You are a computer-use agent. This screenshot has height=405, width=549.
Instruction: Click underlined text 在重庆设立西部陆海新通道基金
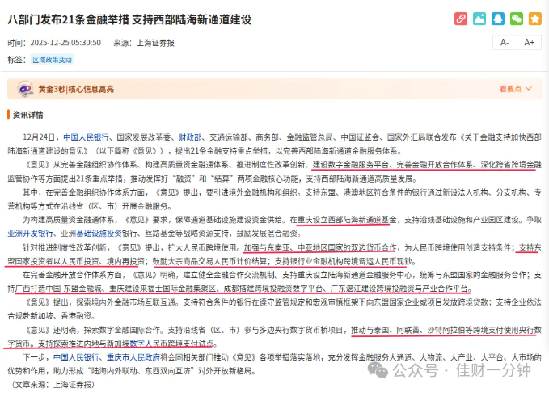click(x=343, y=220)
